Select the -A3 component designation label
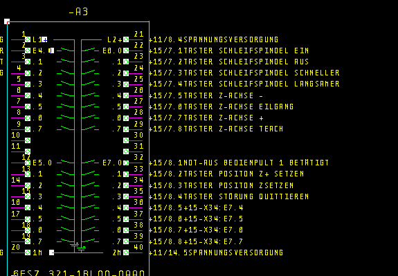The height and width of the screenshot is (276, 398). (x=78, y=12)
